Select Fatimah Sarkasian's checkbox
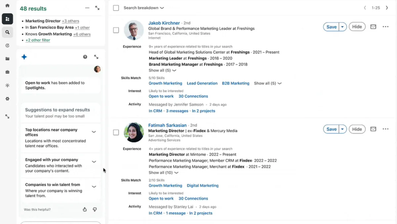 116,132
